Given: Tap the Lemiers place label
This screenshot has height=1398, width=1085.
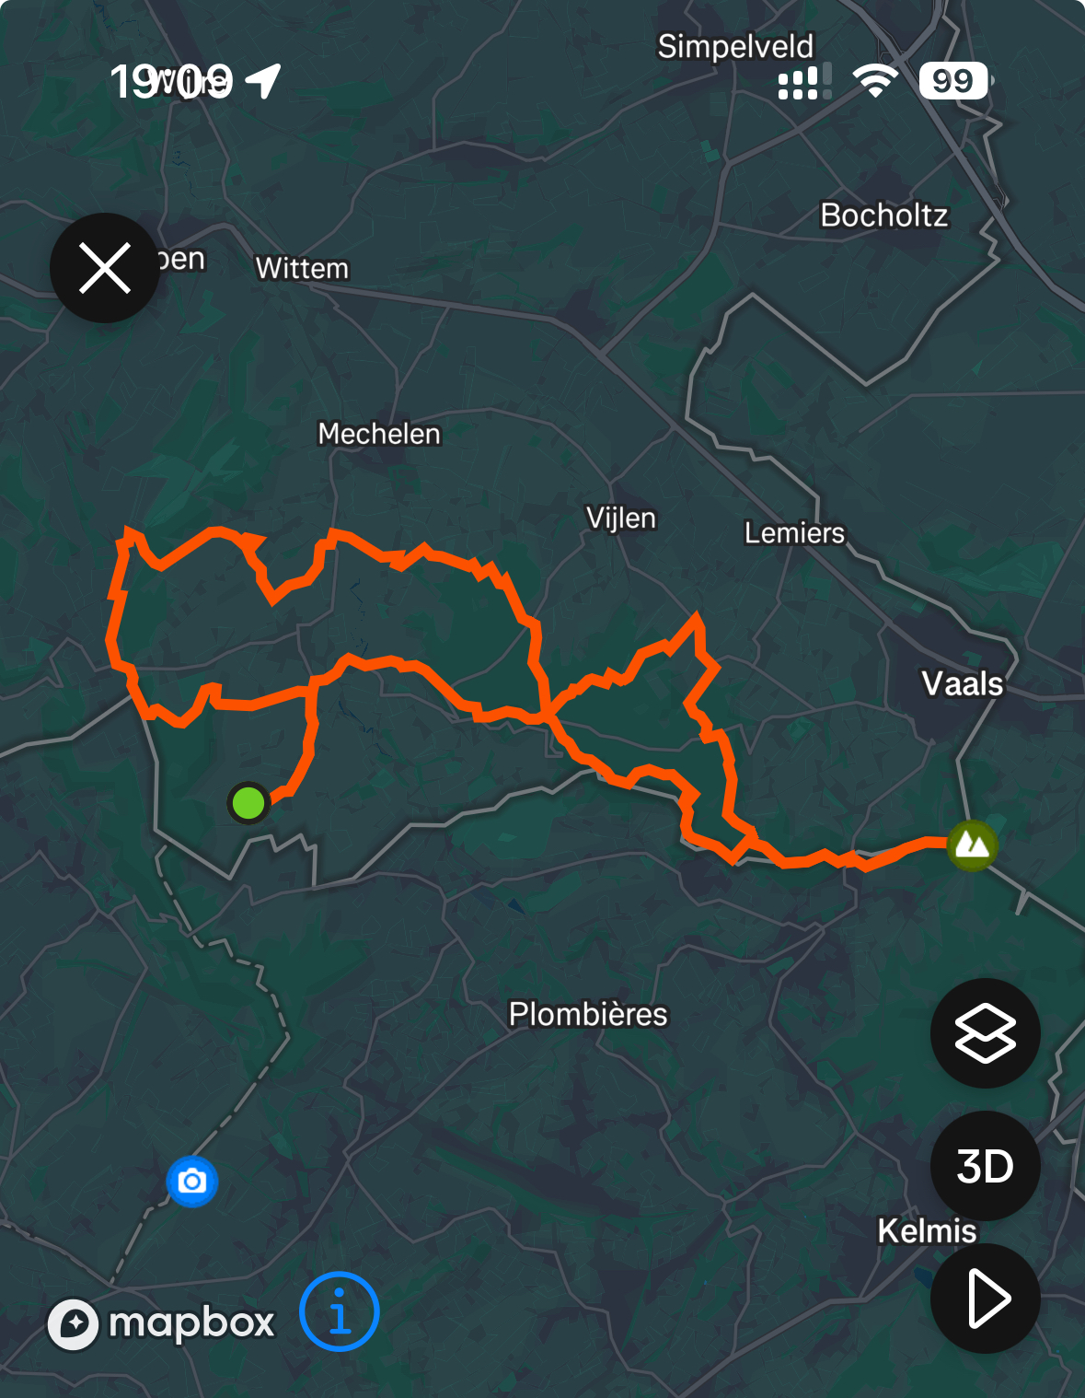Looking at the screenshot, I should click(x=794, y=532).
